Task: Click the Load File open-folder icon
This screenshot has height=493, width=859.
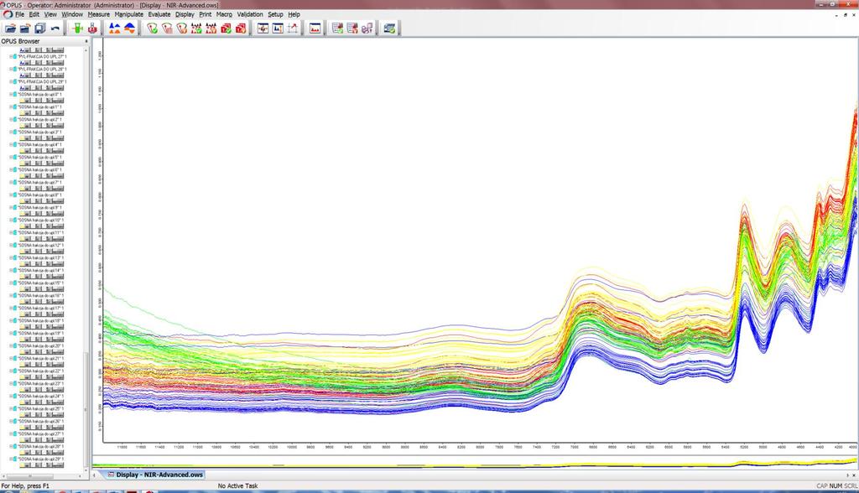Action: [10, 28]
